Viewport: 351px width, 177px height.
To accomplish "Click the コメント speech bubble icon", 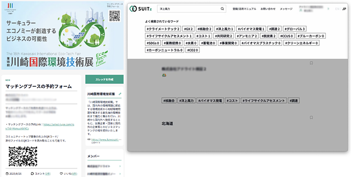I will pyautogui.click(x=33, y=174).
